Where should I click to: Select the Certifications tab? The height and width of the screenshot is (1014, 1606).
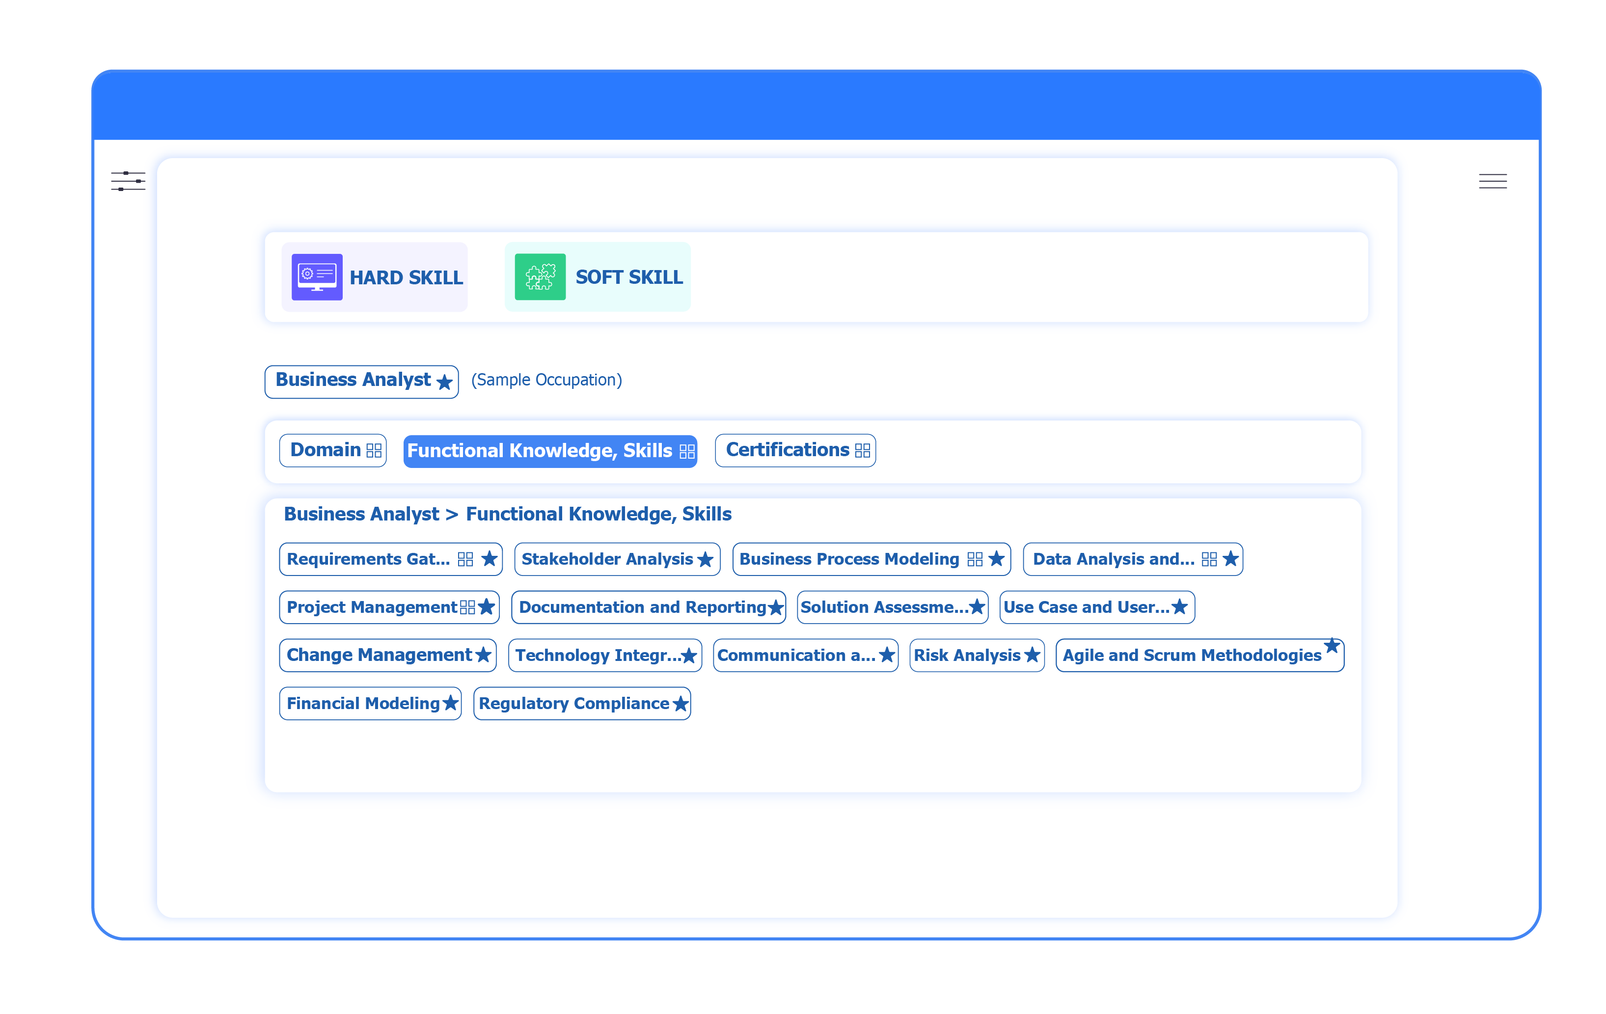coord(795,450)
